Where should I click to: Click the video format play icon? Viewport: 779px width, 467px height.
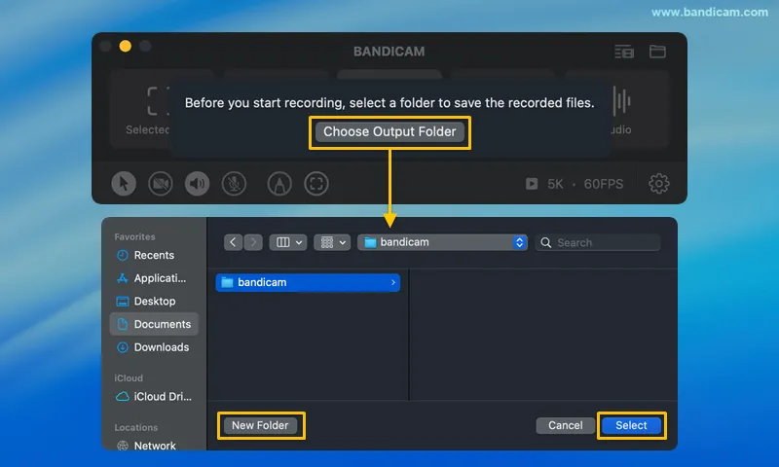click(532, 184)
